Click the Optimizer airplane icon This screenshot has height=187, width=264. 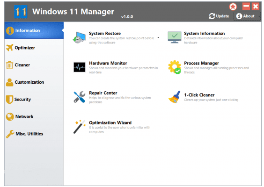(10, 48)
